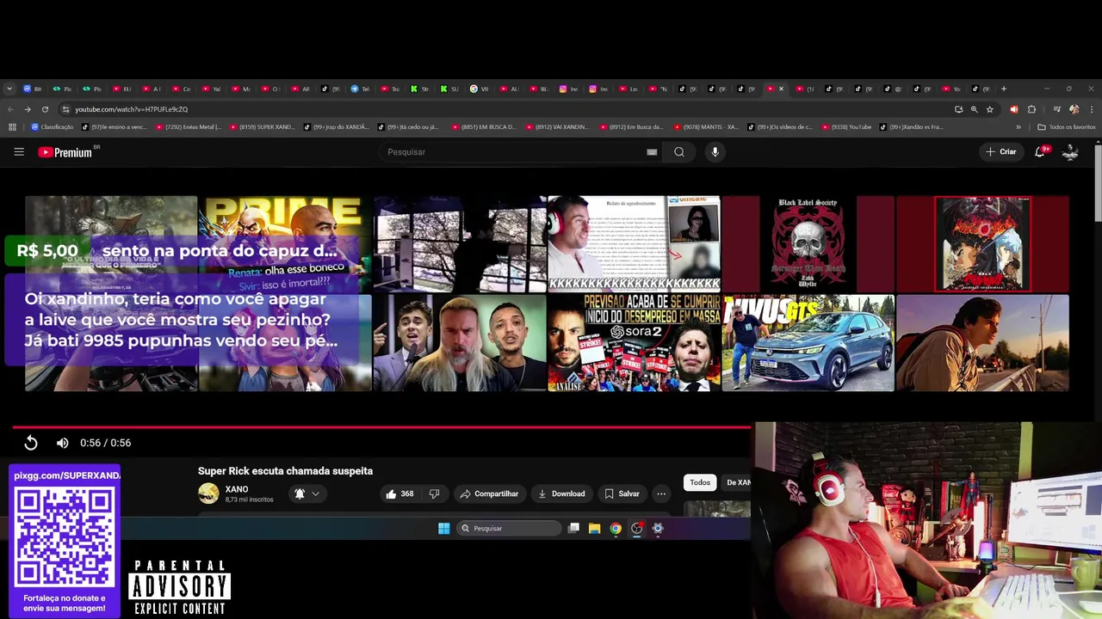Image resolution: width=1102 pixels, height=619 pixels.
Task: Open the on-screen keyboard icon in search
Action: pyautogui.click(x=652, y=152)
